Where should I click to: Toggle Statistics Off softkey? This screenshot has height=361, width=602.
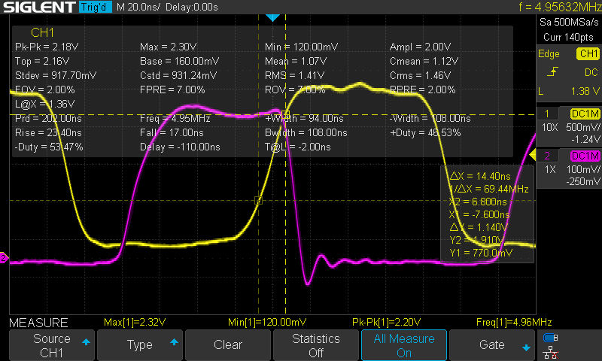(316, 345)
